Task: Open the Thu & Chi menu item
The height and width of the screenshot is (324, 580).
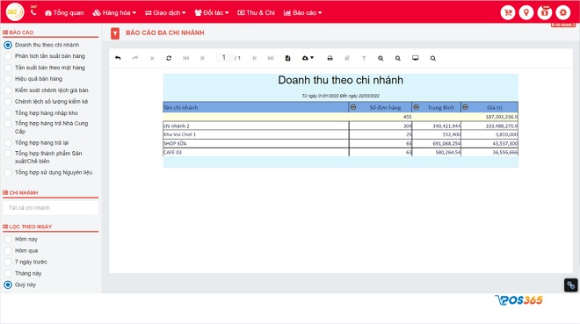Action: click(x=256, y=12)
